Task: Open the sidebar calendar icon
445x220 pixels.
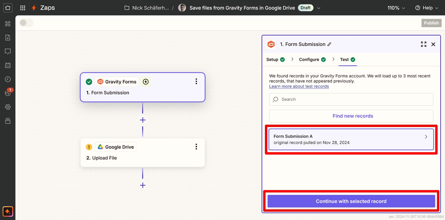Action: (x=8, y=65)
